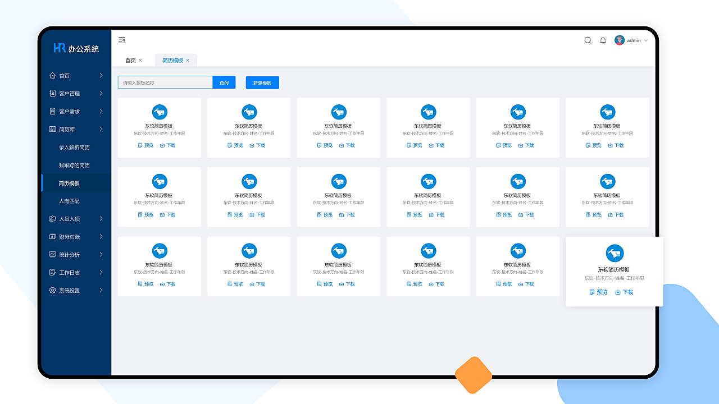Click the 新建模板 button
719x404 pixels.
coord(262,82)
